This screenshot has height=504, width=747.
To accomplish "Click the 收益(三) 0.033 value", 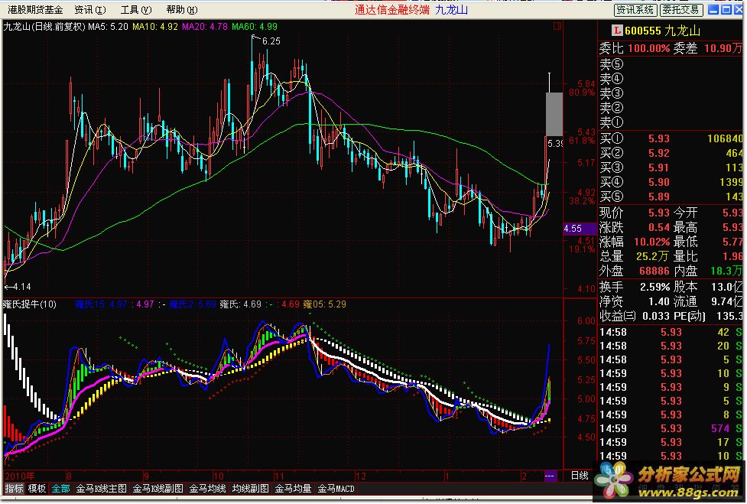I will 657,316.
